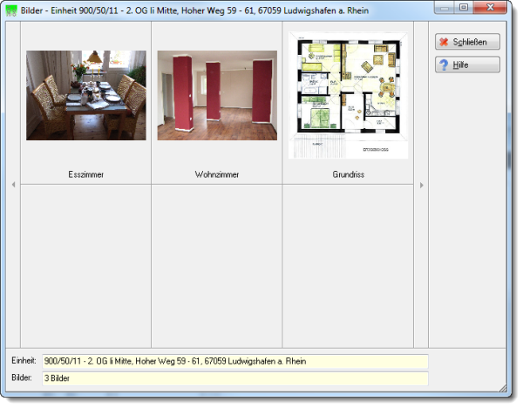Open the Esszimmer photo thumbnail
The width and height of the screenshot is (523, 408).
pos(86,95)
